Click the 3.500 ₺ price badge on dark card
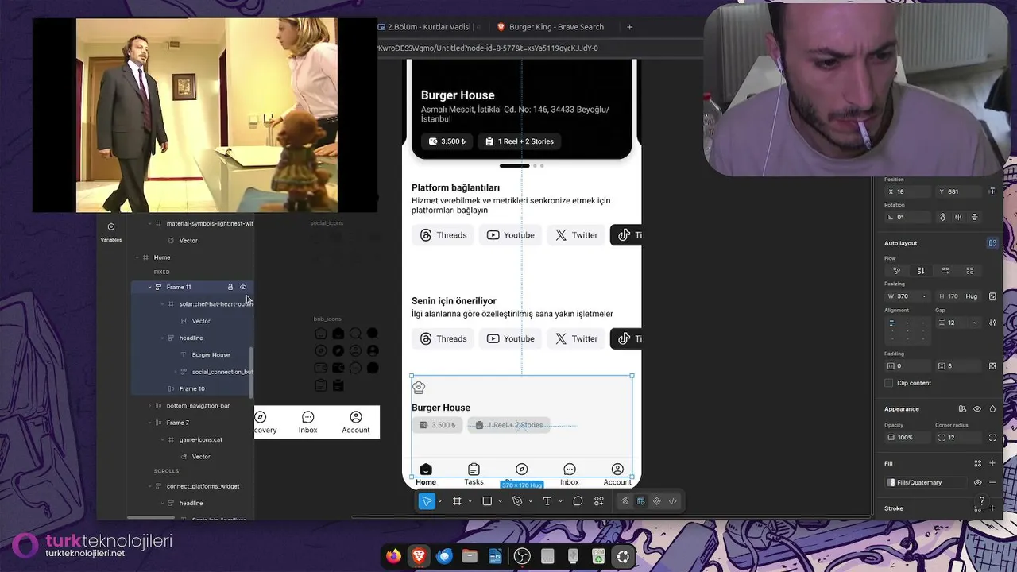 point(447,141)
